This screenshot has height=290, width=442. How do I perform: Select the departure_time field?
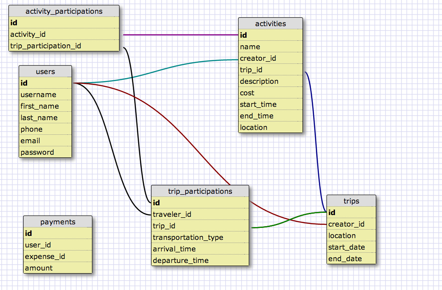coord(200,260)
